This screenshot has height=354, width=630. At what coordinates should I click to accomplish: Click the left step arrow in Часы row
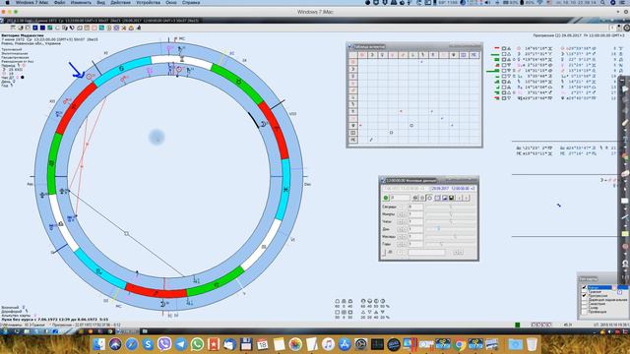tap(400, 221)
